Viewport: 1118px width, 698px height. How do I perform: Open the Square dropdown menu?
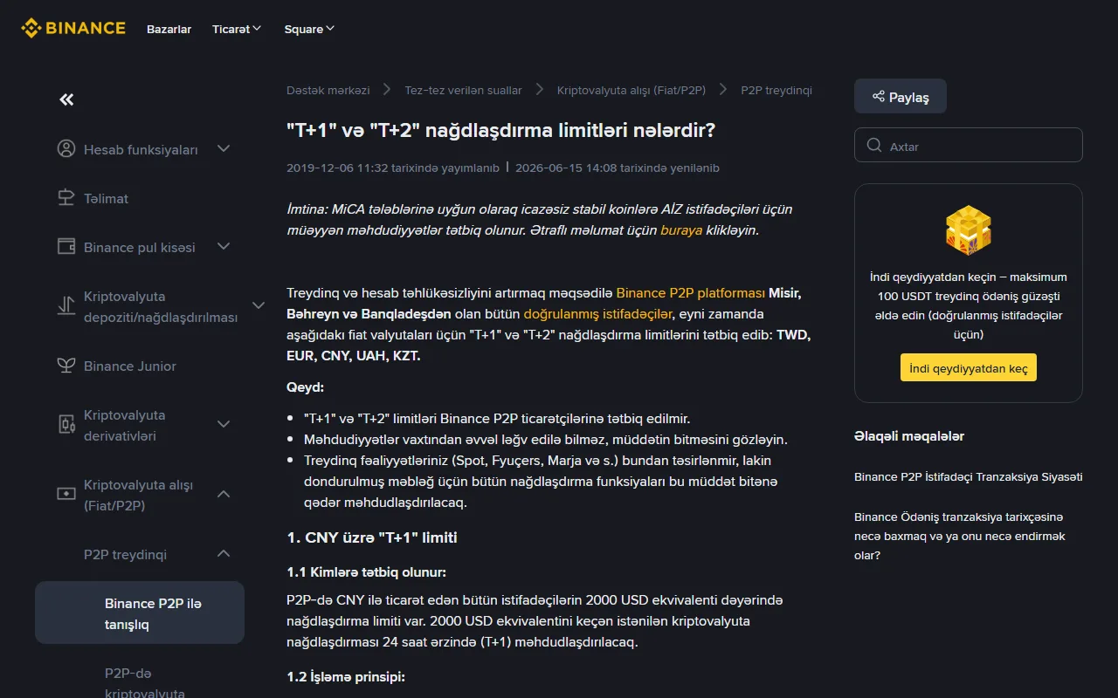pos(309,29)
